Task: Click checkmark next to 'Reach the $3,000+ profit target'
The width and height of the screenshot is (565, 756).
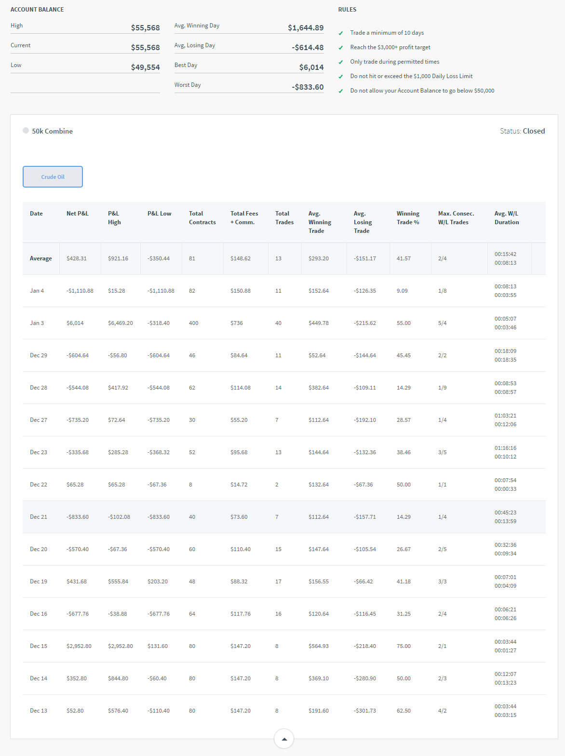Action: 341,48
